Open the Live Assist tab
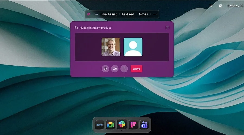This screenshot has width=244, height=135. coord(108,14)
